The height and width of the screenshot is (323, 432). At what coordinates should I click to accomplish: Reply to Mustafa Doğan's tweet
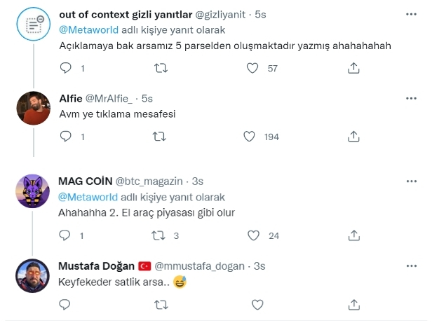point(66,305)
